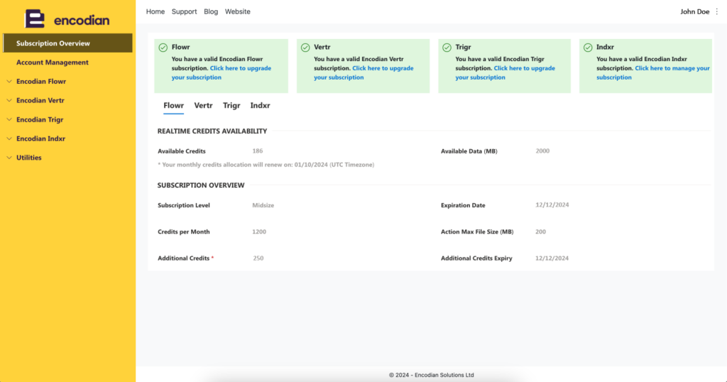The height and width of the screenshot is (382, 727).
Task: Open Account Management in the sidebar
Action: (x=53, y=62)
